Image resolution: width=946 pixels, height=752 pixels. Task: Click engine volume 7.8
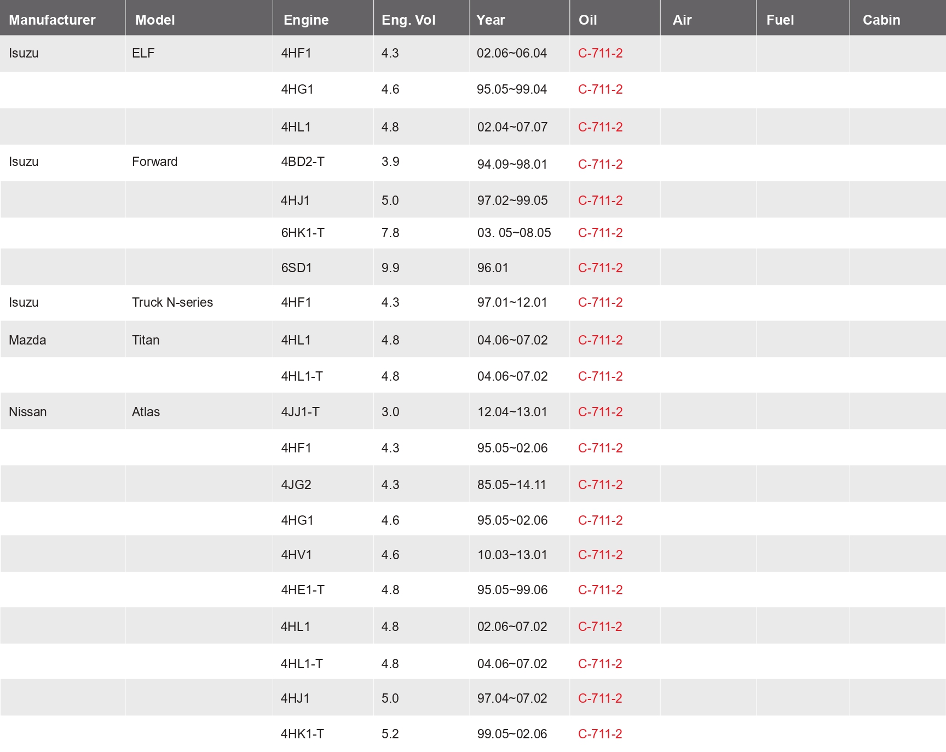pyautogui.click(x=390, y=233)
